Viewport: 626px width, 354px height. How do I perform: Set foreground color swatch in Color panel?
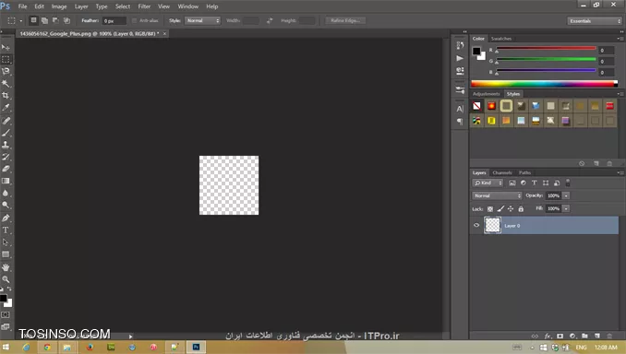tap(476, 51)
